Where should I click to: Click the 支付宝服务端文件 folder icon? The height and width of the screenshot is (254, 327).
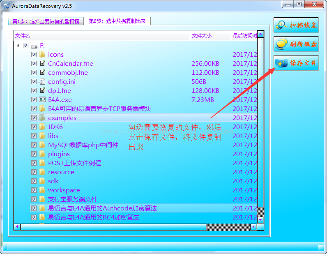[x=42, y=199]
